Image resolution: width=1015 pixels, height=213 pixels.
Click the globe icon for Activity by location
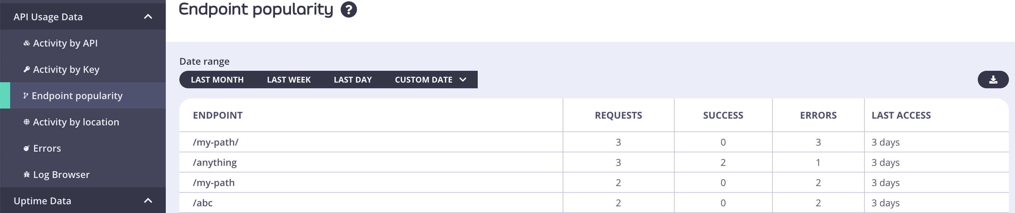coord(26,122)
